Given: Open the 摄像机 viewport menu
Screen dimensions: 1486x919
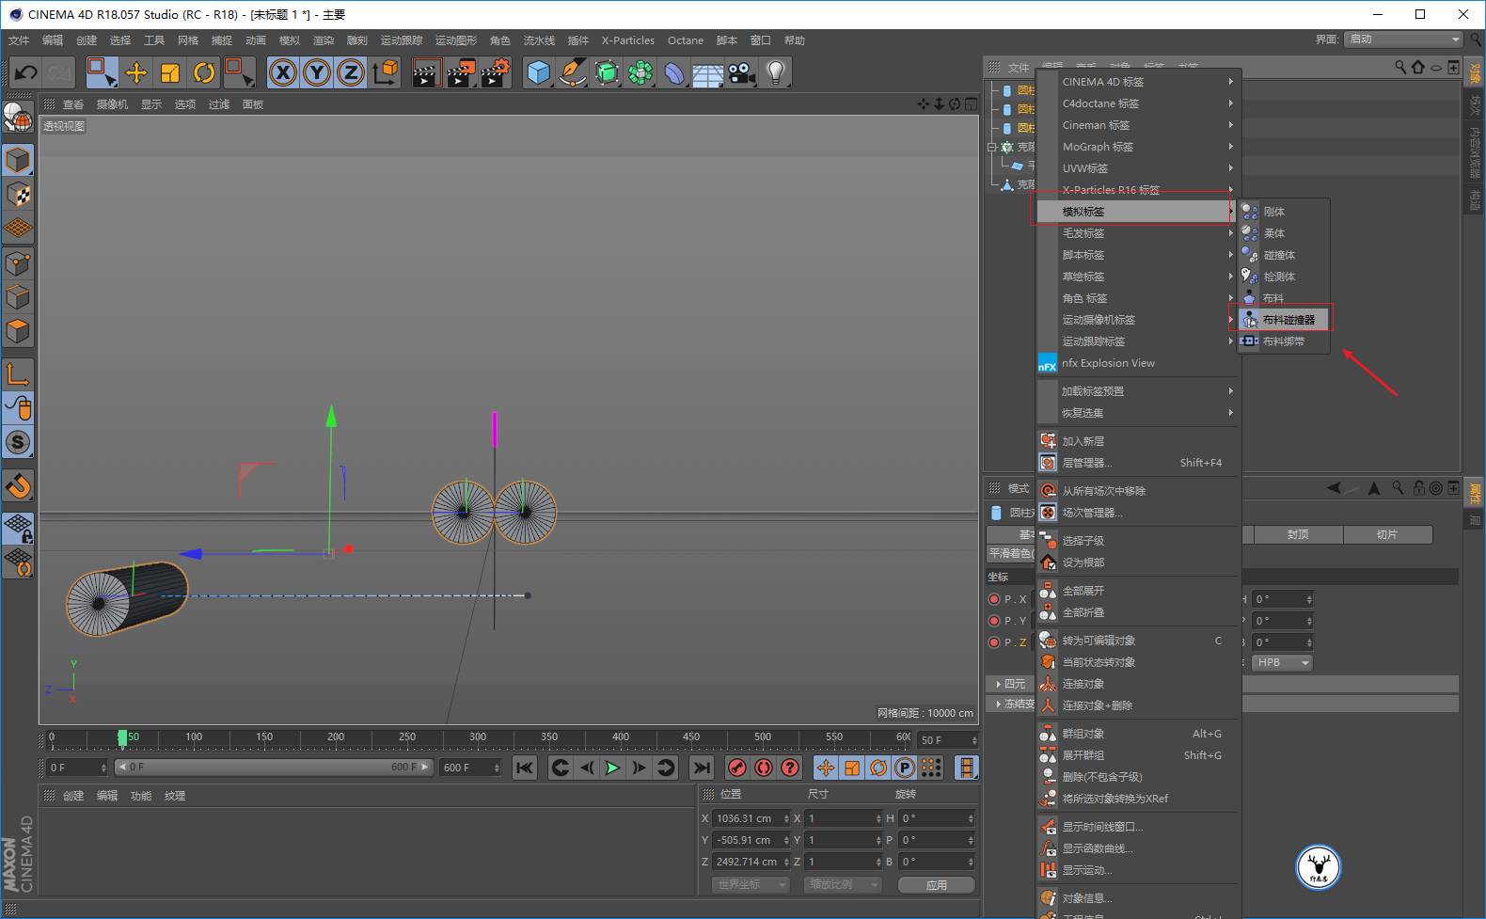Looking at the screenshot, I should click(112, 104).
